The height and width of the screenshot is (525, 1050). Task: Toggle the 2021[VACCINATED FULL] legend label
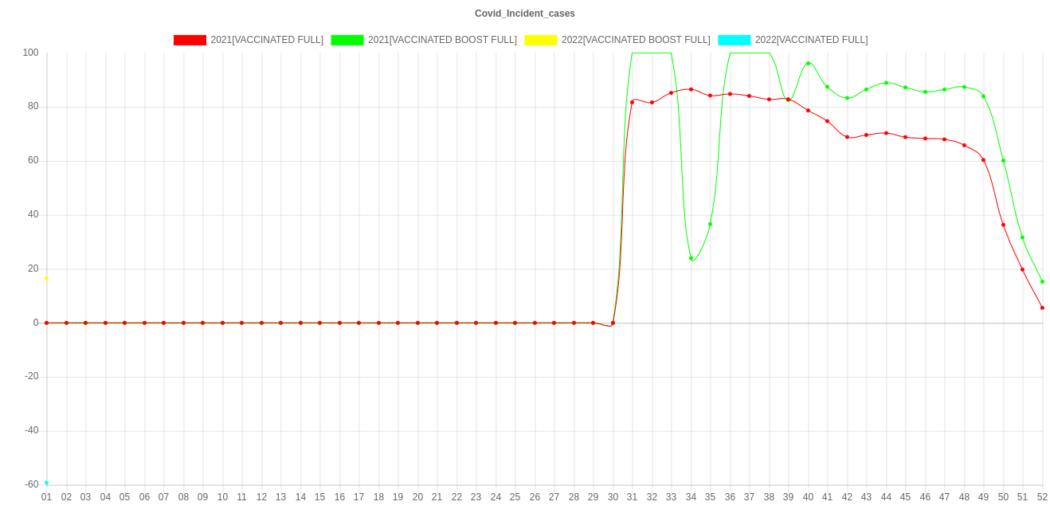pyautogui.click(x=267, y=40)
